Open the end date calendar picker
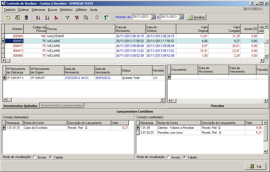Image resolution: width=270 pixels, height=172 pixels. point(181,17)
